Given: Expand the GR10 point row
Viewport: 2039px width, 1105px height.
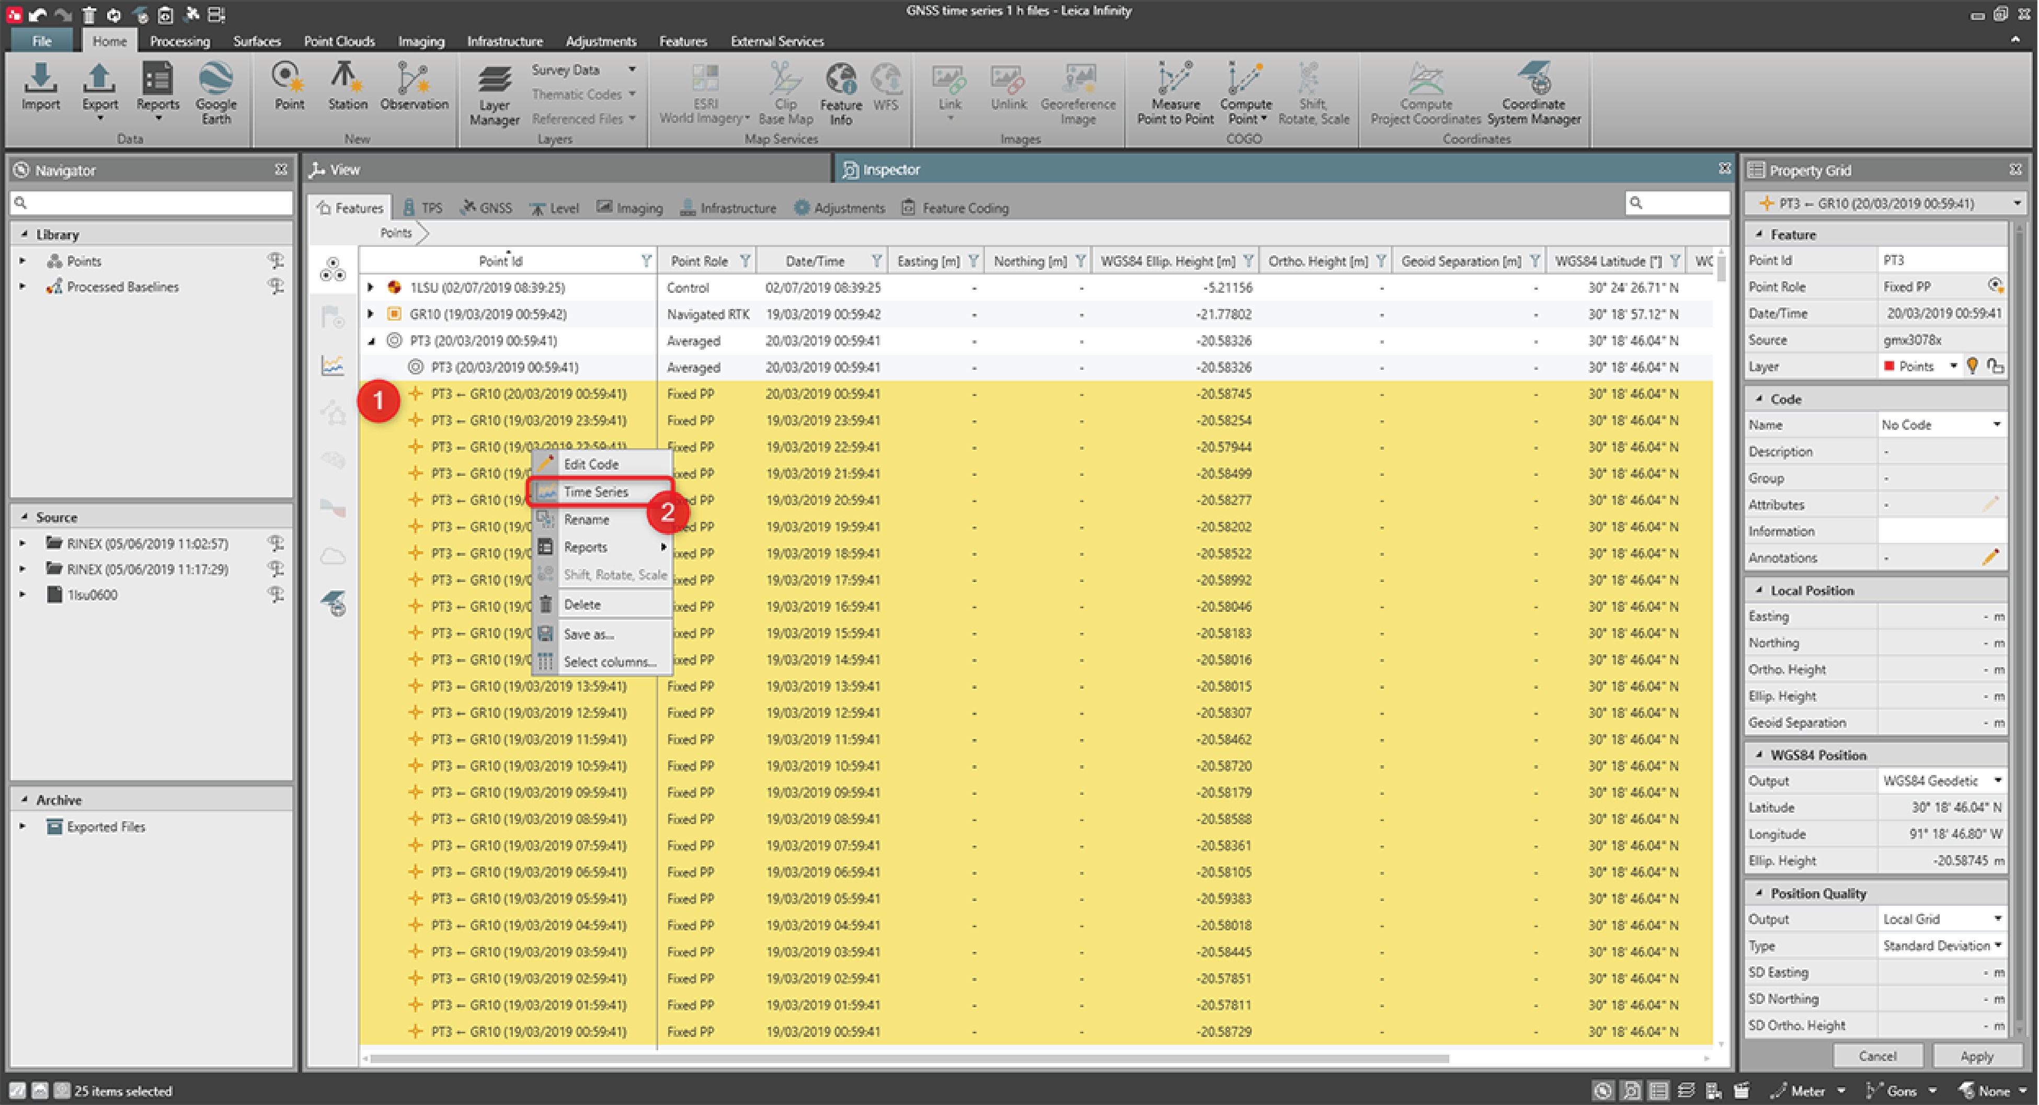Looking at the screenshot, I should pyautogui.click(x=371, y=313).
